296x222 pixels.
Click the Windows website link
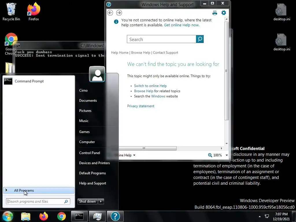click(158, 96)
